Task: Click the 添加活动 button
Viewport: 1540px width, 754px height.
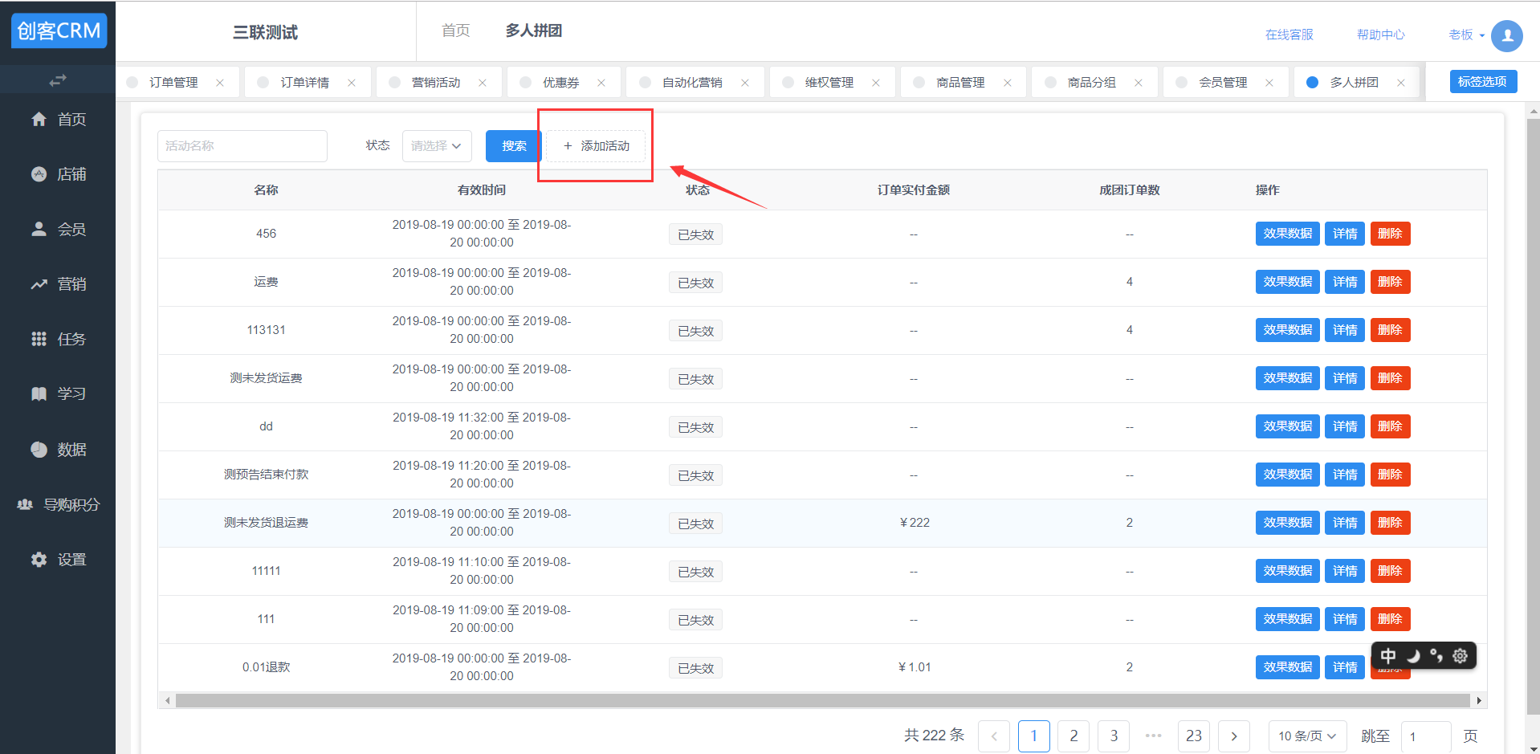Action: click(597, 146)
